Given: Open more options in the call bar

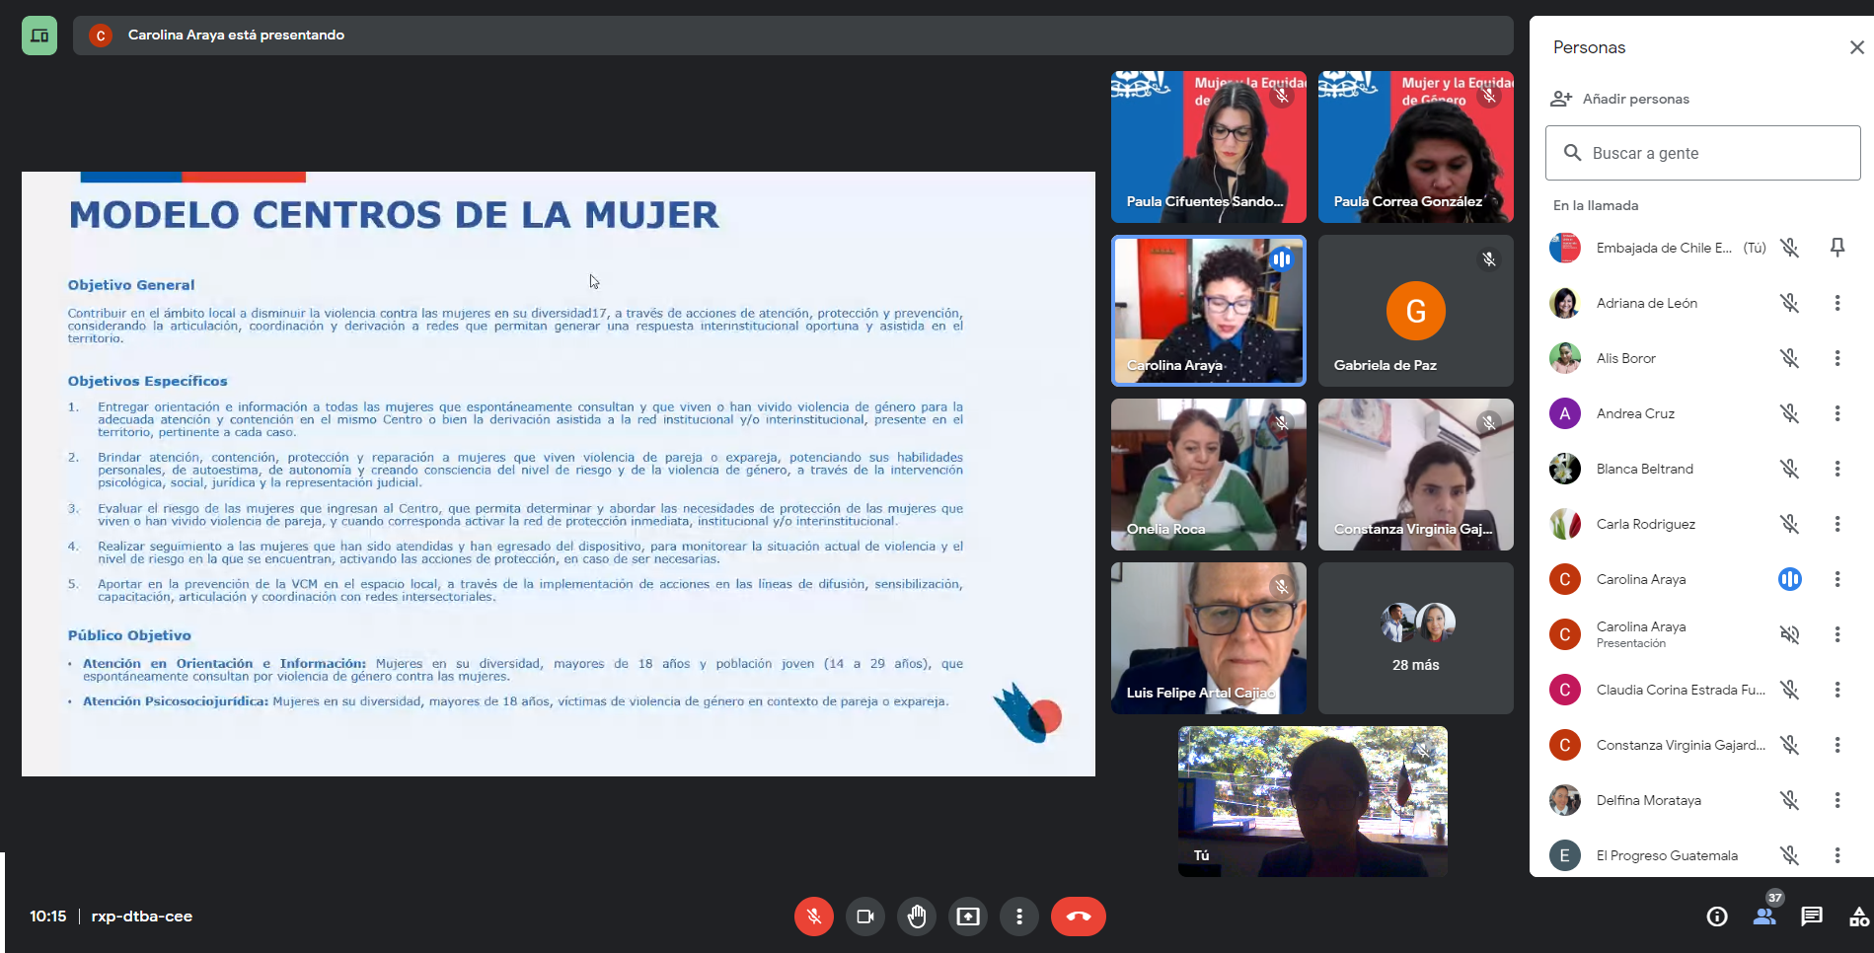Looking at the screenshot, I should click(x=1019, y=916).
